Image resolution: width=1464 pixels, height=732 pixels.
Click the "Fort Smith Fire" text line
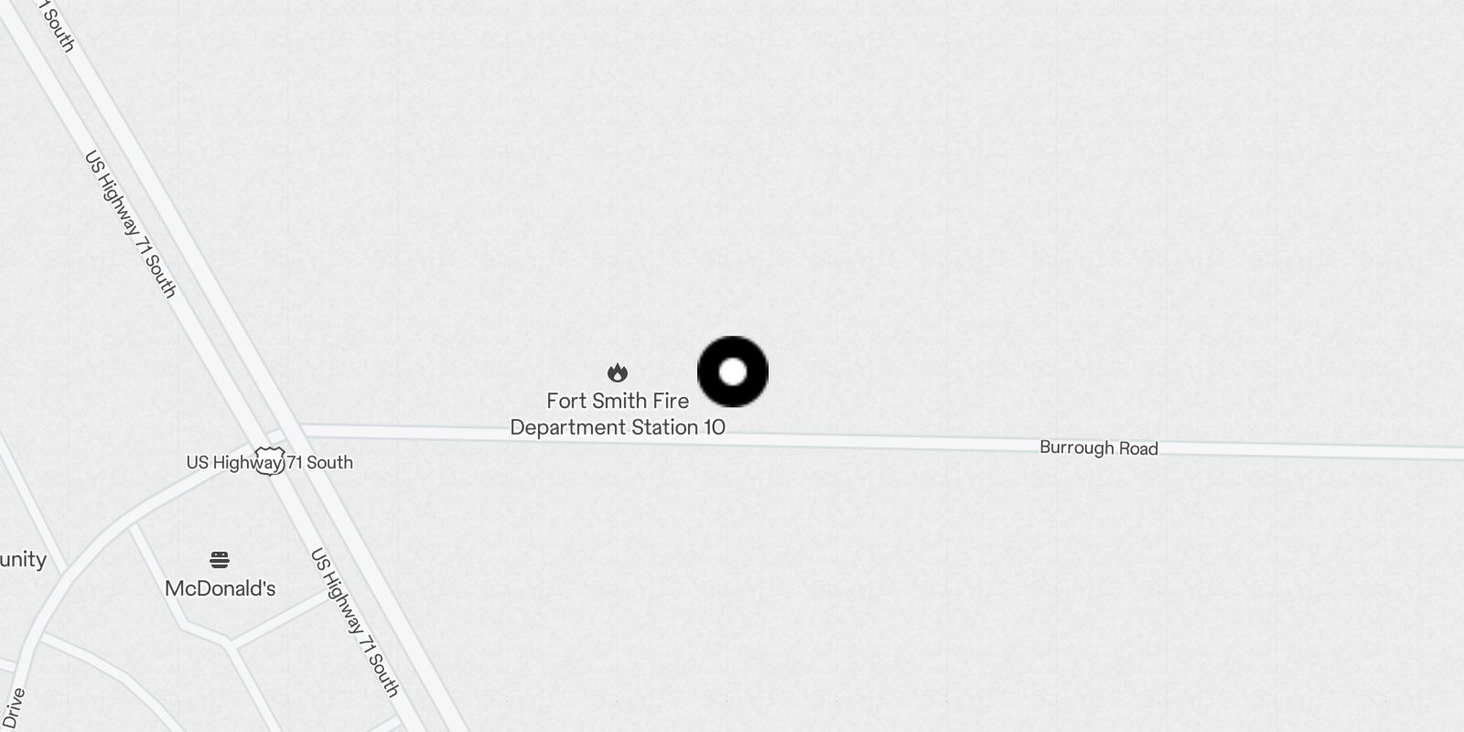(x=618, y=401)
